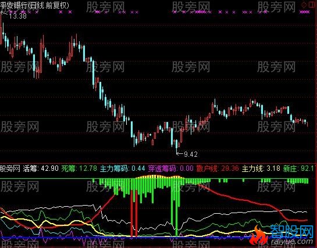Screen dimensions: 317x248
Task: Click the red diamond icon at chart corner
Action: tap(304, 5)
